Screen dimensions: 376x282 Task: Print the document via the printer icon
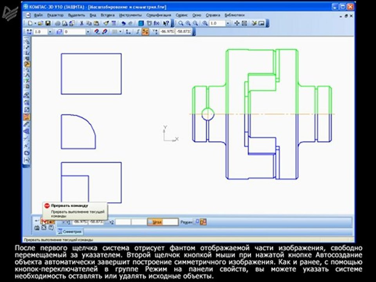(x=58, y=23)
